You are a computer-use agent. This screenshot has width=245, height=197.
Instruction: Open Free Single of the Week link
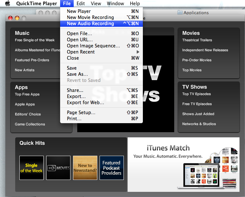coord(35,40)
